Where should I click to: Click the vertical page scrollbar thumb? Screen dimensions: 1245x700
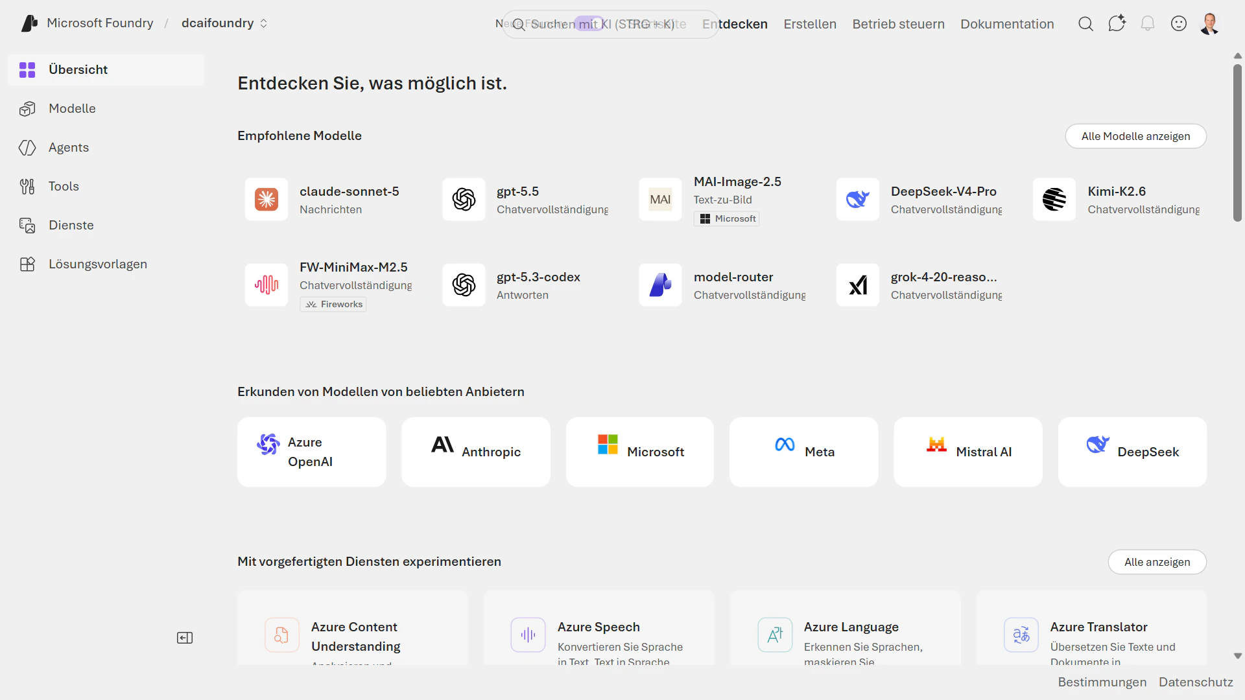click(x=1237, y=143)
